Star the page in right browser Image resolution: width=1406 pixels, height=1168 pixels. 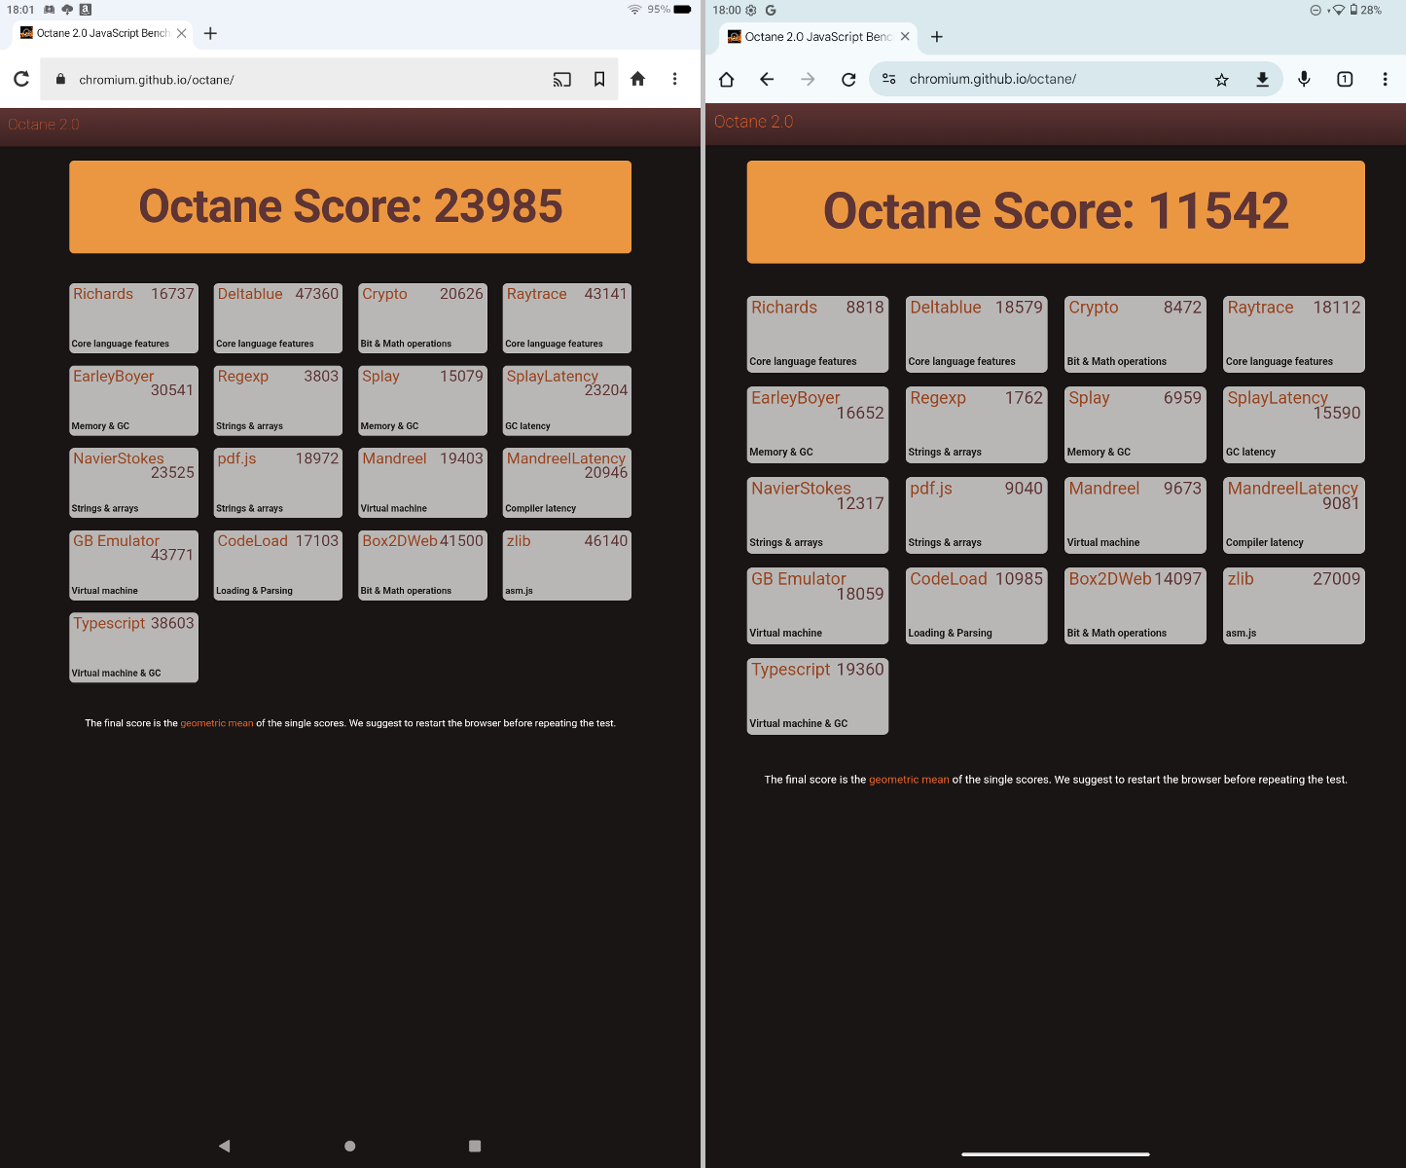[x=1221, y=79]
